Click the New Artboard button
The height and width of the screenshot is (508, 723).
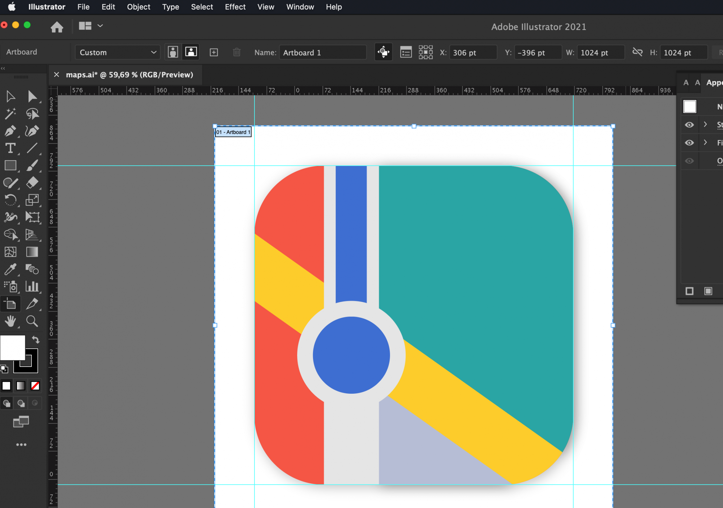point(214,52)
